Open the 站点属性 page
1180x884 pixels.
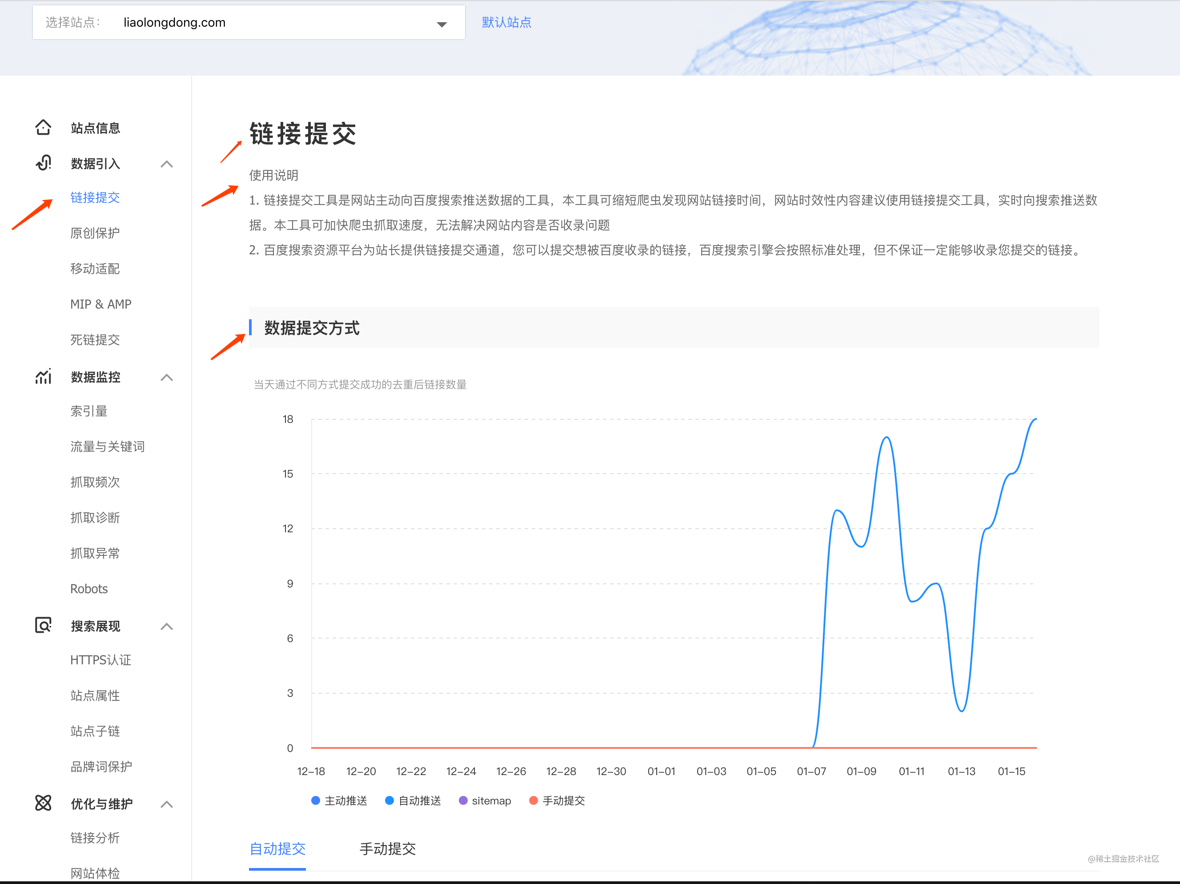[95, 695]
